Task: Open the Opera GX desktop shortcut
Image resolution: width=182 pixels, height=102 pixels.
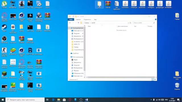Action: click(x=4, y=17)
